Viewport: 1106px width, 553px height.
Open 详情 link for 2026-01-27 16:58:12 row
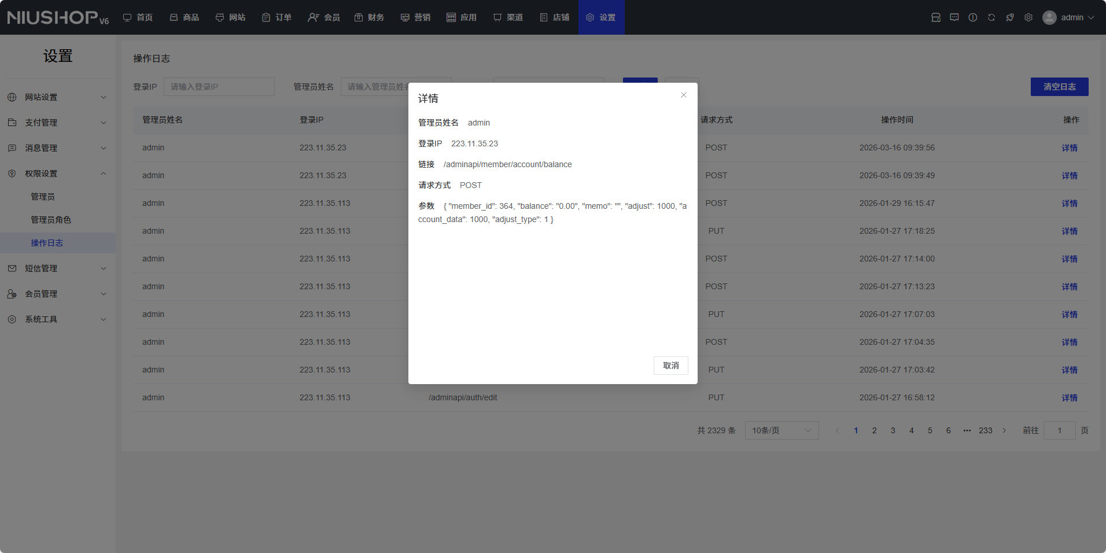[1070, 398]
